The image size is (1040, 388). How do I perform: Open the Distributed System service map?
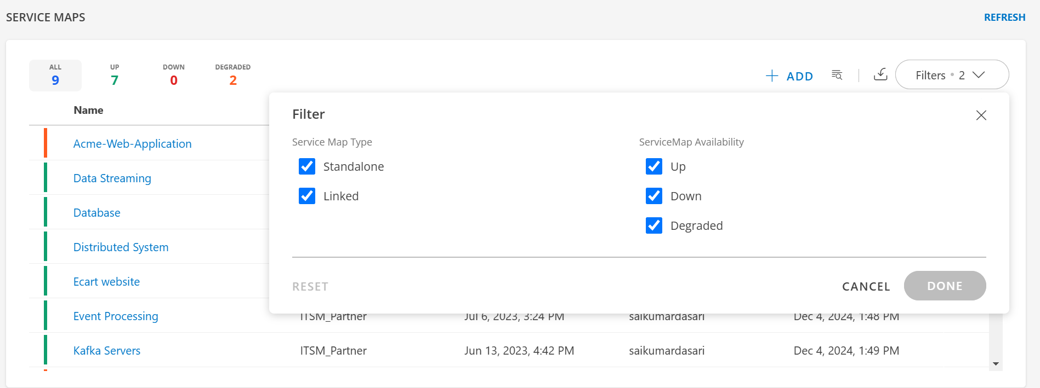pos(121,247)
